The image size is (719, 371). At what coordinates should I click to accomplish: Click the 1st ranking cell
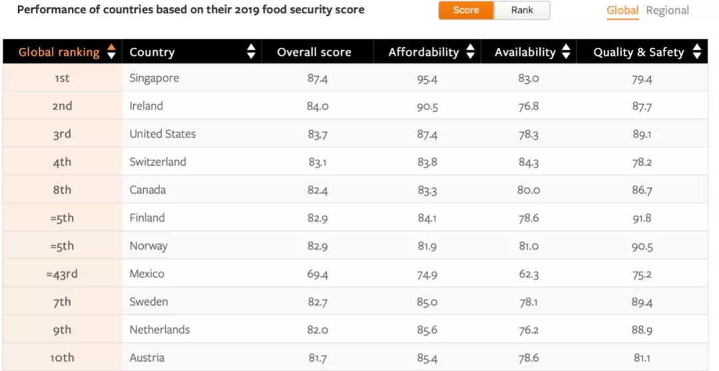pyautogui.click(x=62, y=79)
